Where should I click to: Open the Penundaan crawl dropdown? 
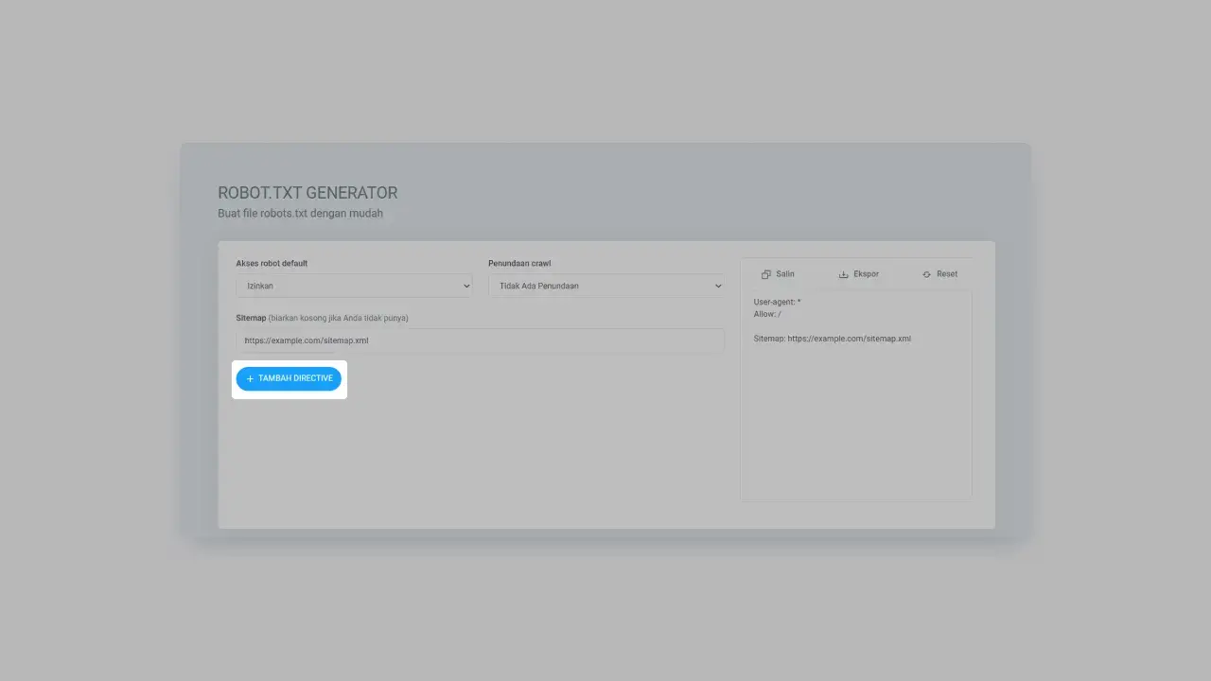(605, 286)
